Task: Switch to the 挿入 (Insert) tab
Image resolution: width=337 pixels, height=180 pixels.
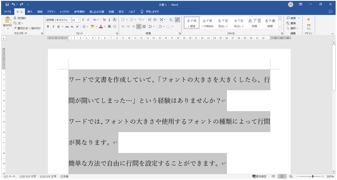Action: click(x=30, y=12)
